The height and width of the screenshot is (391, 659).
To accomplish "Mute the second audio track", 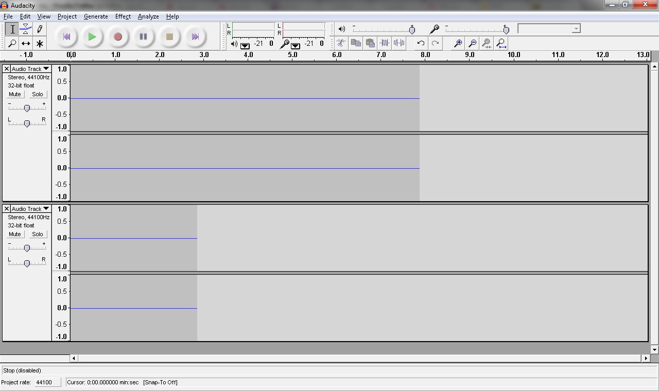I will coord(15,234).
